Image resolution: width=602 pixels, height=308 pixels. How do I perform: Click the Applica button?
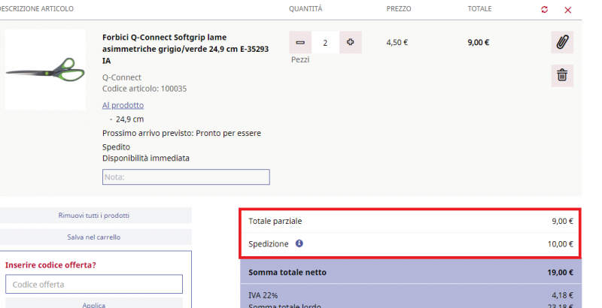pyautogui.click(x=94, y=303)
